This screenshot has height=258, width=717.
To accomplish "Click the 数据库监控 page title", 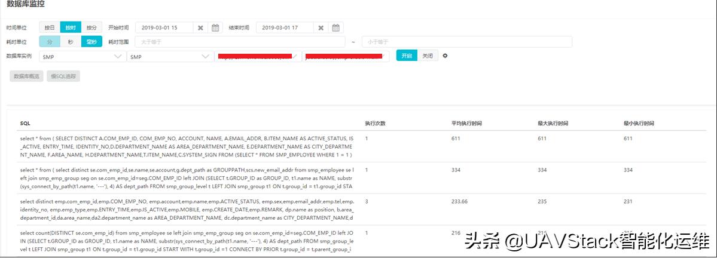I will (25, 4).
